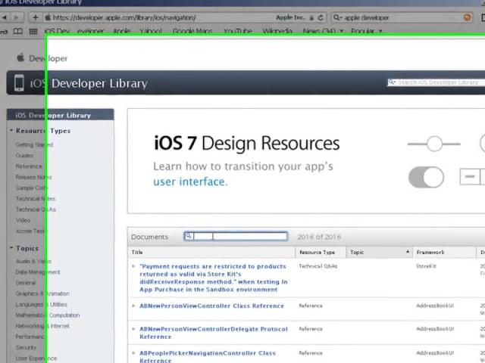Select Audio & Video topic

pyautogui.click(x=33, y=262)
